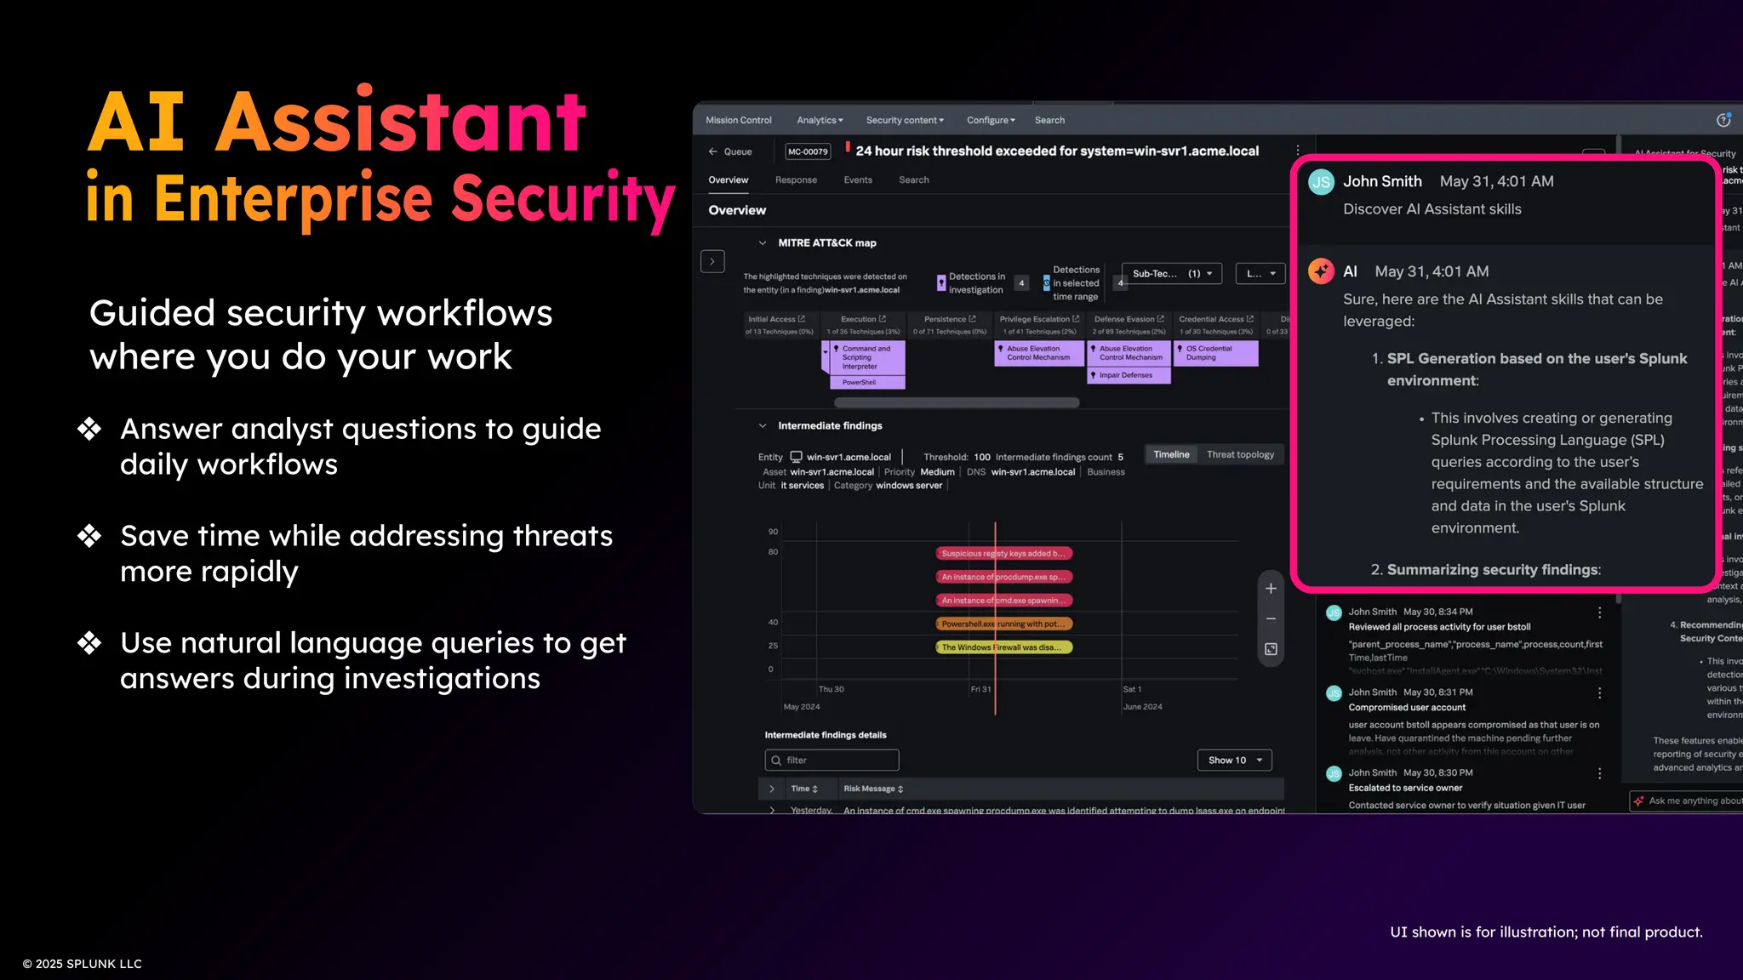
Task: Open the Sub-Tec... (1) dropdown
Action: [x=1172, y=274]
